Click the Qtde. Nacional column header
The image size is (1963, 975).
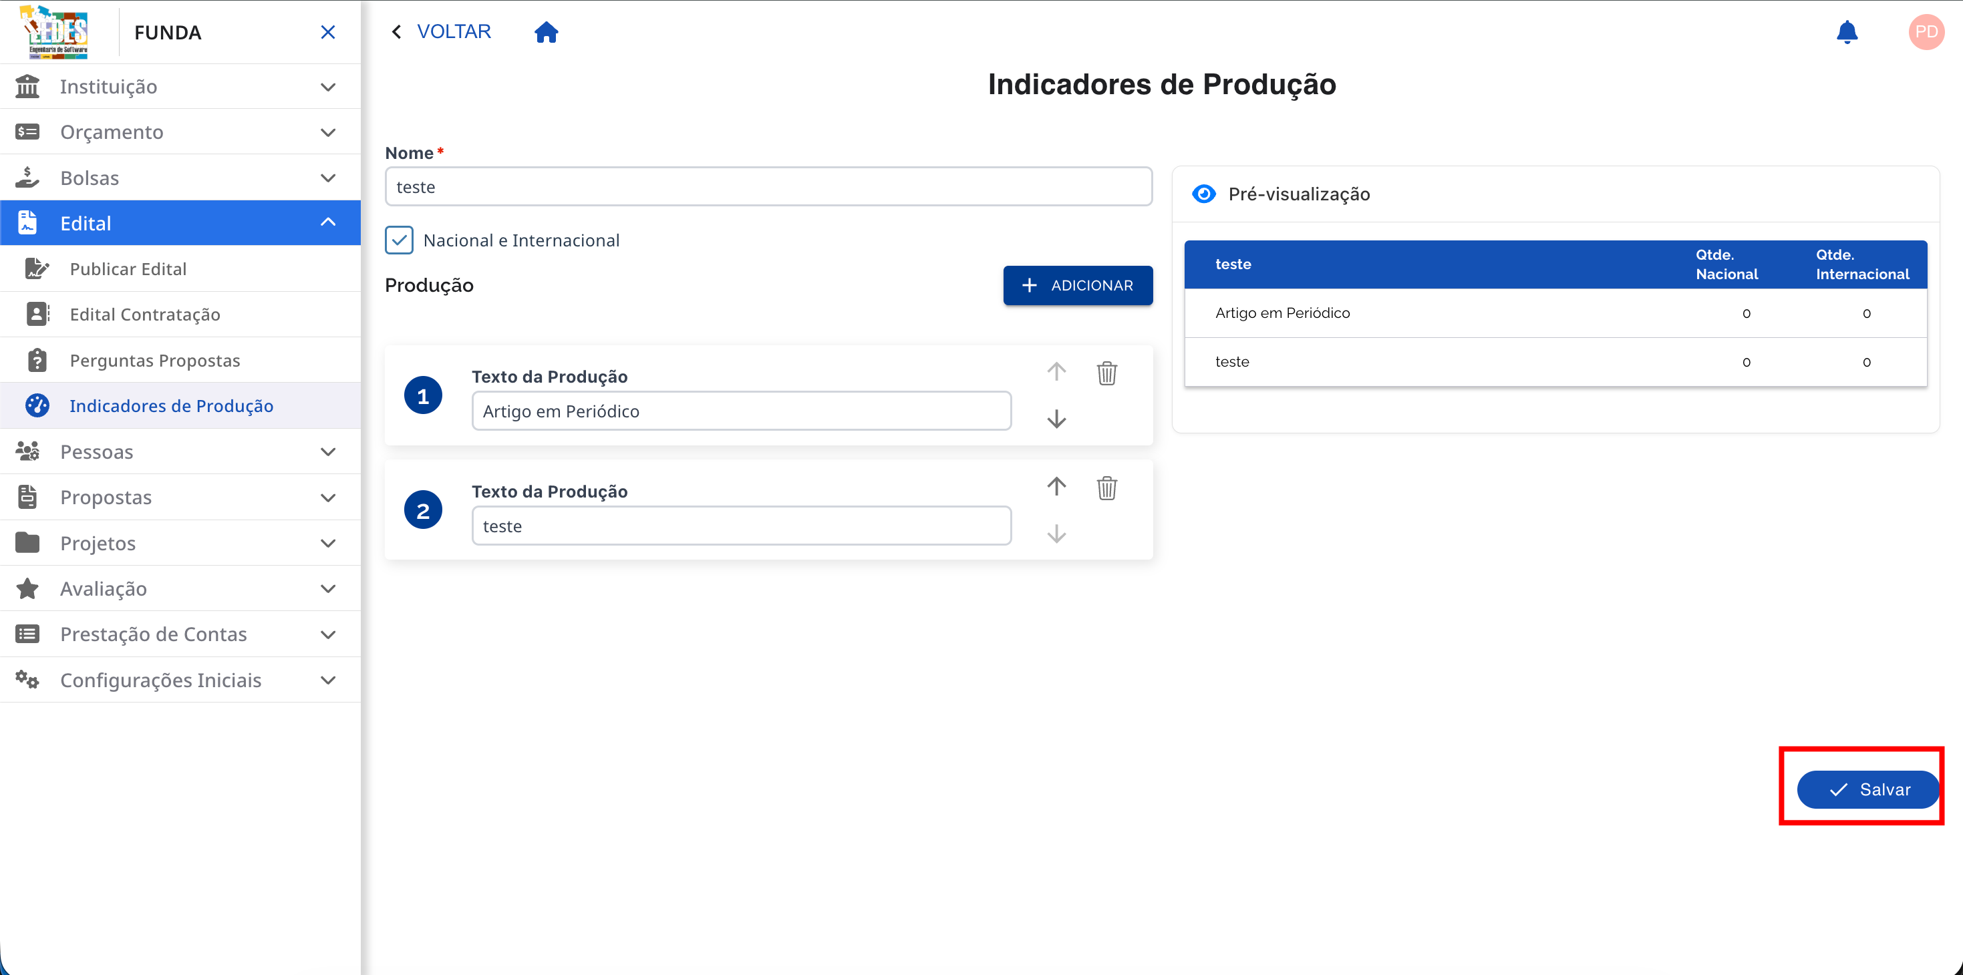coord(1726,264)
